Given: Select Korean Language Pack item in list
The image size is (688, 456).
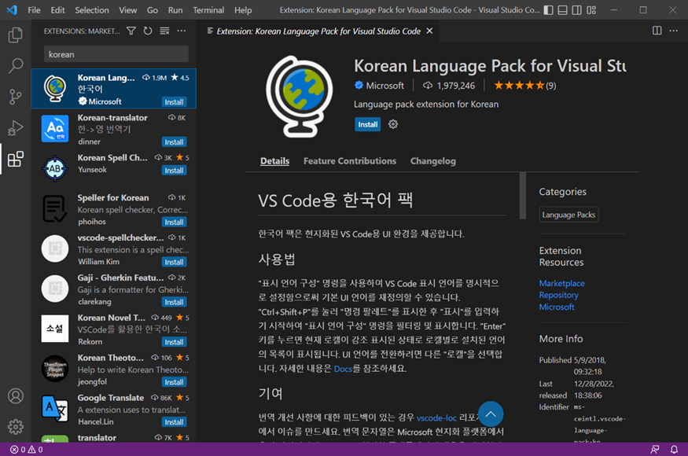Looking at the screenshot, I should coord(114,89).
